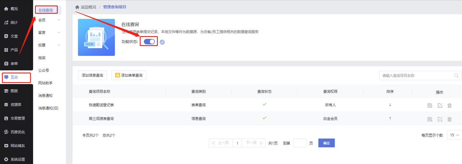The width and height of the screenshot is (462, 164).
Task: Edit the 高三成绩表查询 row
Action: (440, 119)
